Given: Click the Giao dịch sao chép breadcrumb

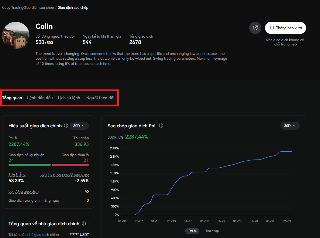Looking at the screenshot, I should click(x=73, y=8).
